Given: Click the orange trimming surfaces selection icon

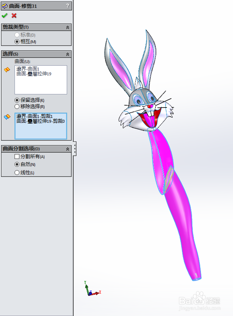Looking at the screenshot, I should point(7,70).
